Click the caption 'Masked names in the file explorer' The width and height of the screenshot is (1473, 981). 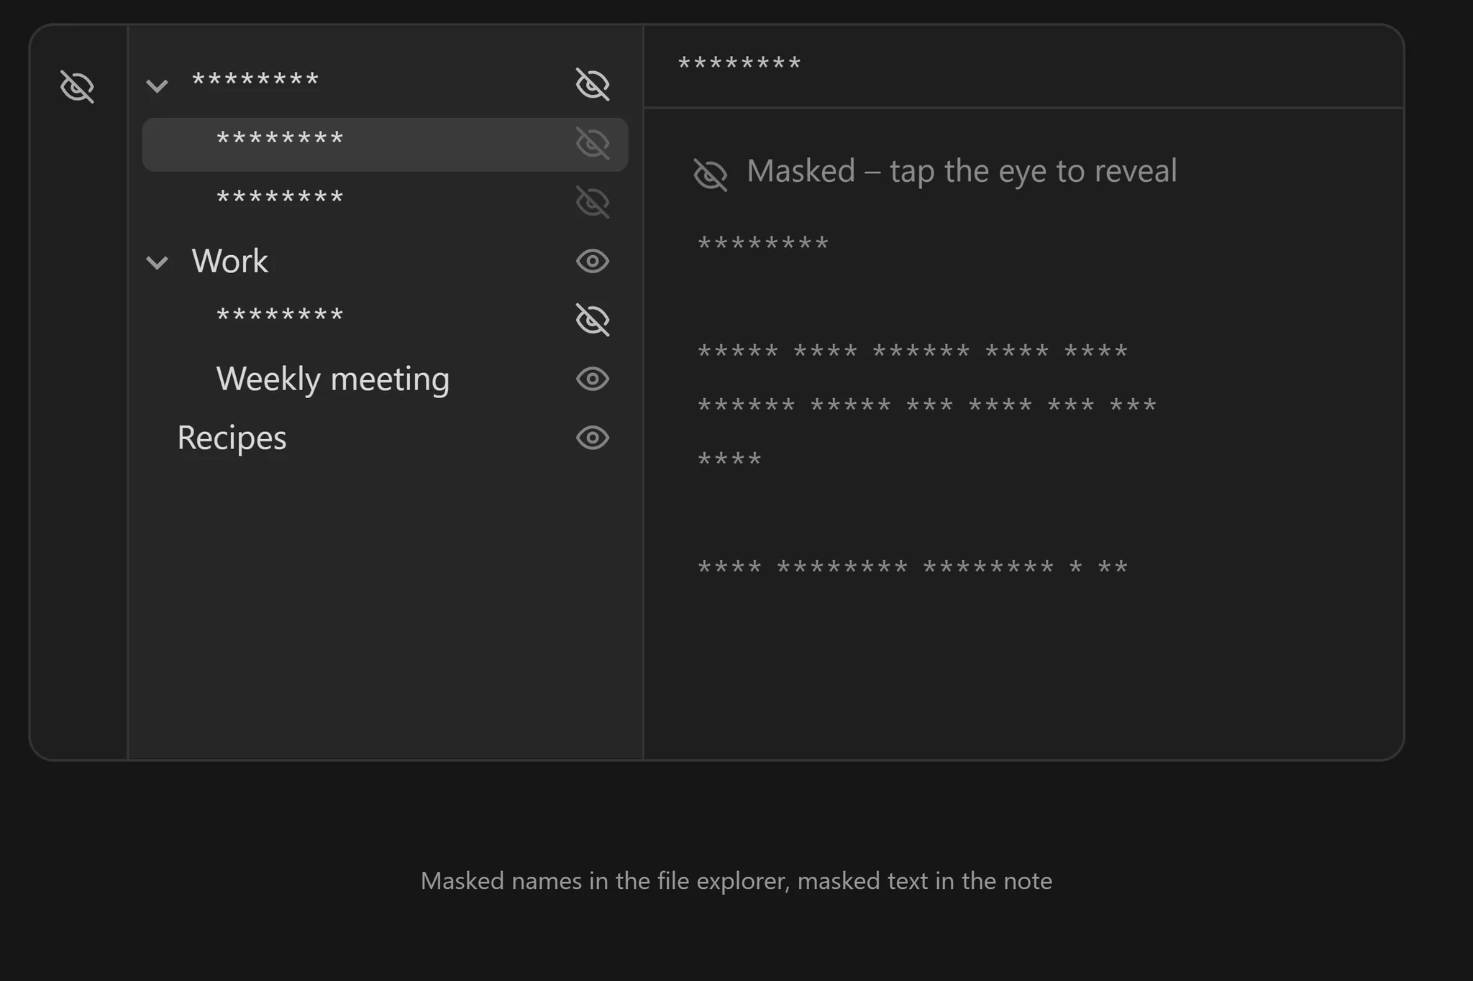coord(605,881)
